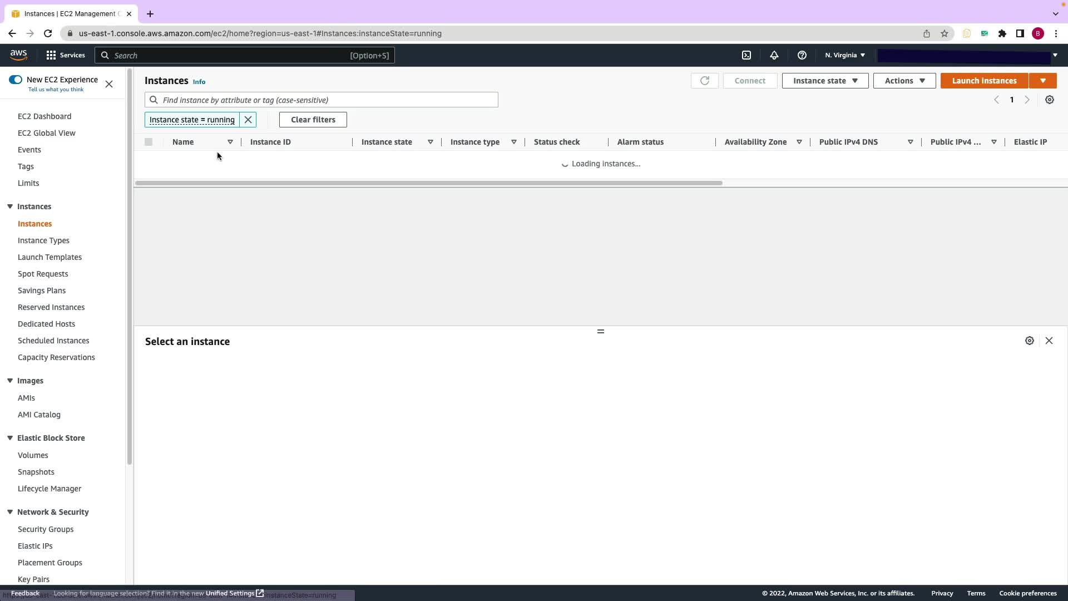Viewport: 1068px width, 601px height.
Task: Open the Services grid menu
Action: 66,55
